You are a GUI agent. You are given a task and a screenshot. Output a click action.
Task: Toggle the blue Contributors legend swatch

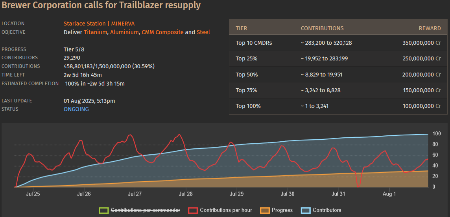pyautogui.click(x=306, y=210)
